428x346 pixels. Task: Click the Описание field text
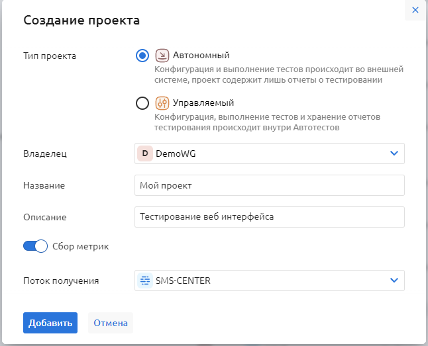tap(206, 217)
